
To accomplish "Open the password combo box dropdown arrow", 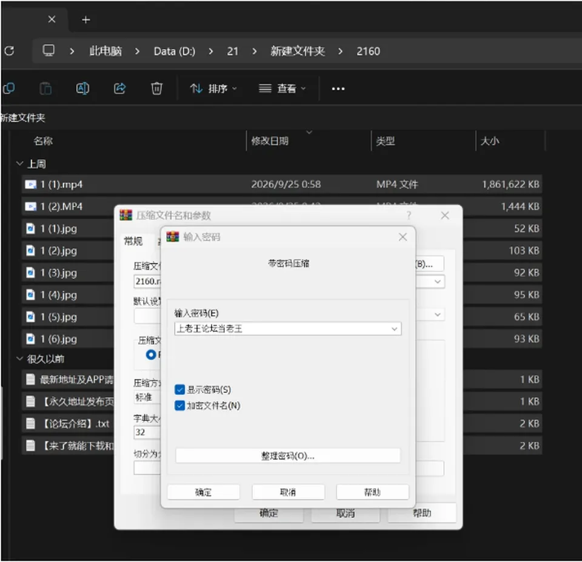I will (x=394, y=329).
